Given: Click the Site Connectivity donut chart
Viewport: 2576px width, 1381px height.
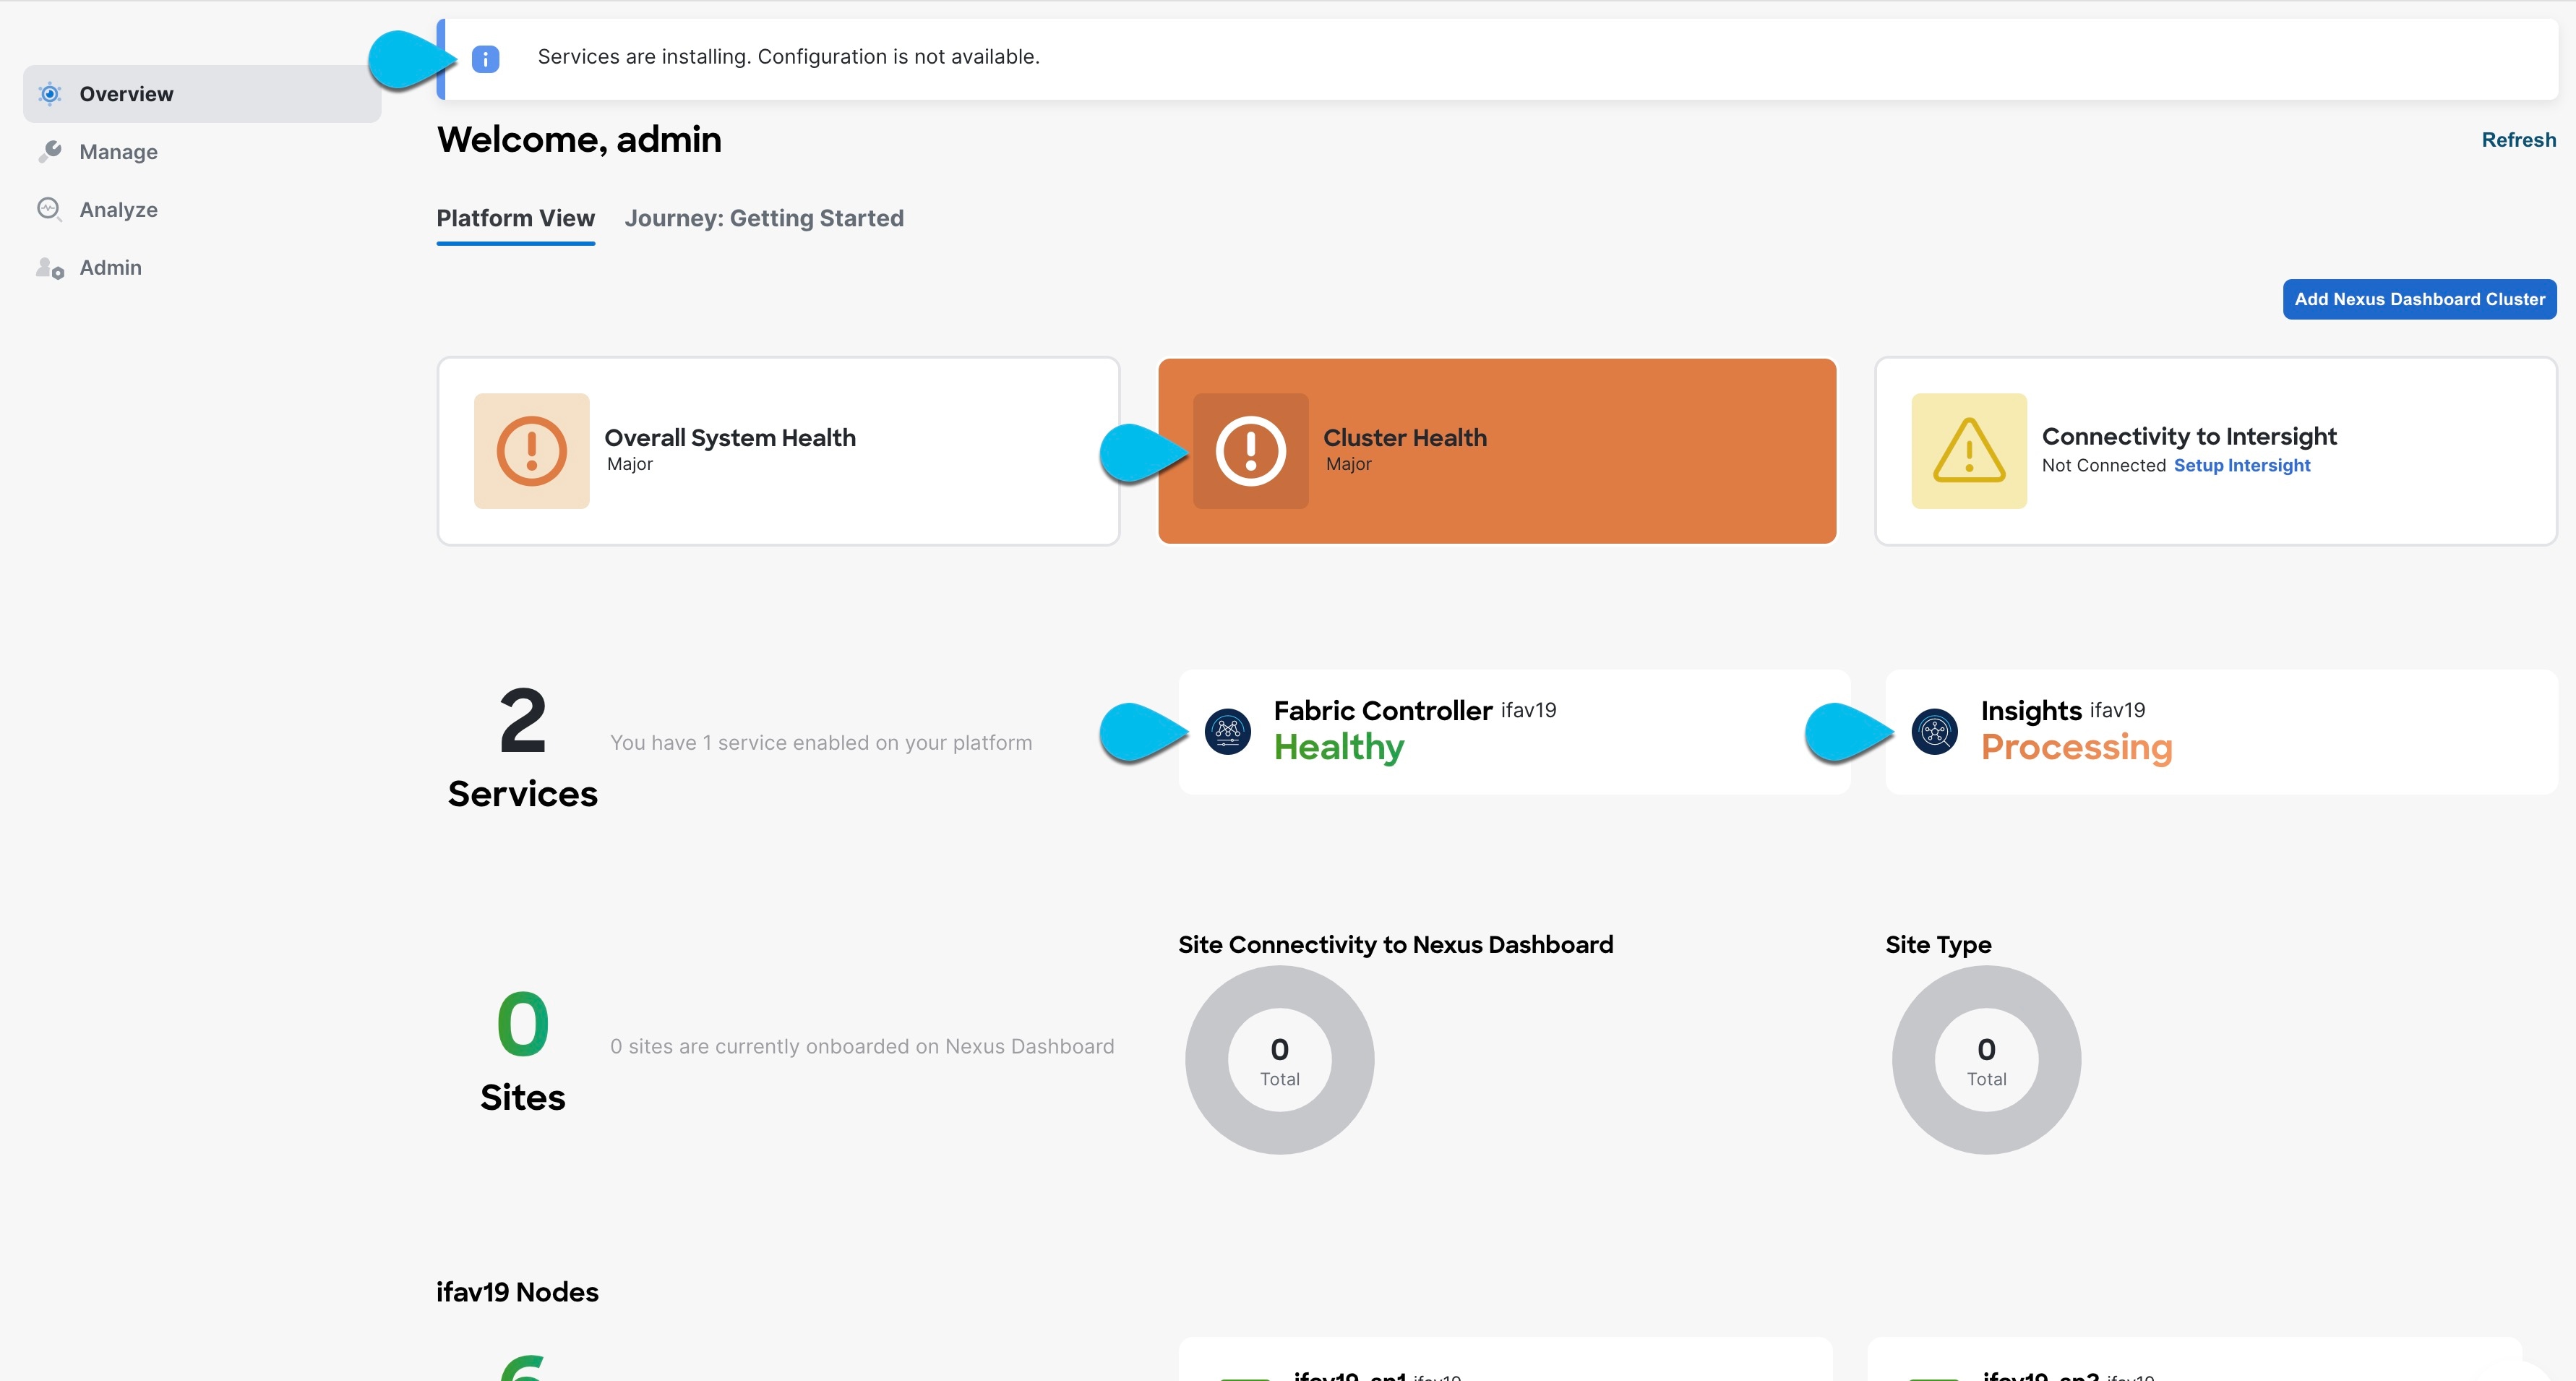Looking at the screenshot, I should (1279, 1060).
